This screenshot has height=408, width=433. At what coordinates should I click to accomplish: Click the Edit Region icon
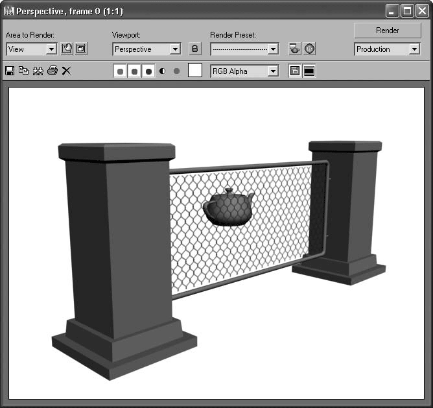point(67,49)
